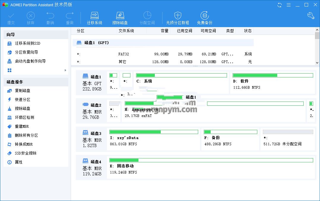Select the I: zzy'sData partition block

pyautogui.click(x=153, y=139)
